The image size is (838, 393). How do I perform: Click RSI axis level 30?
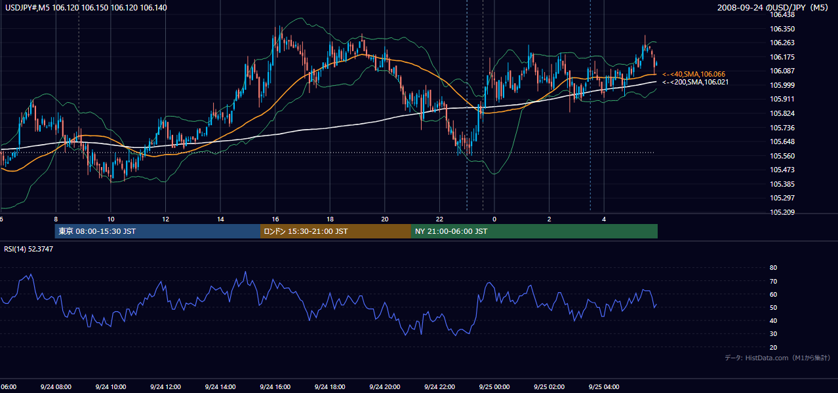point(773,334)
